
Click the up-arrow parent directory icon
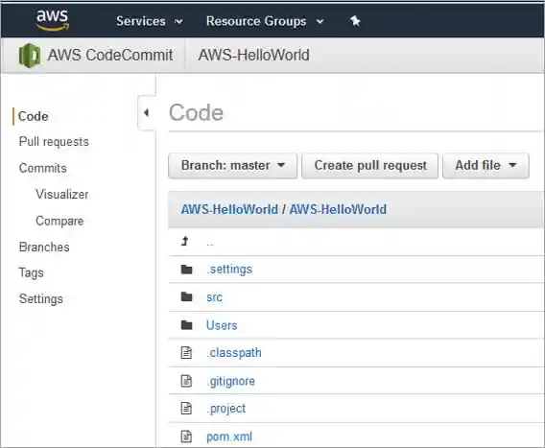tap(185, 241)
